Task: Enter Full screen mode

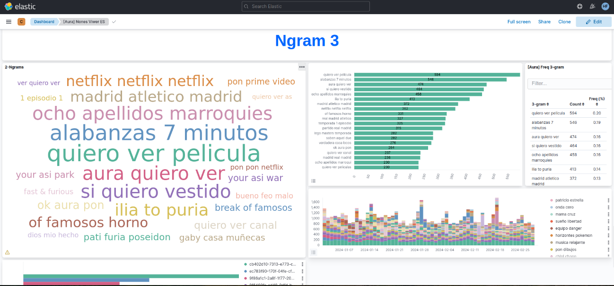Action: [x=519, y=22]
